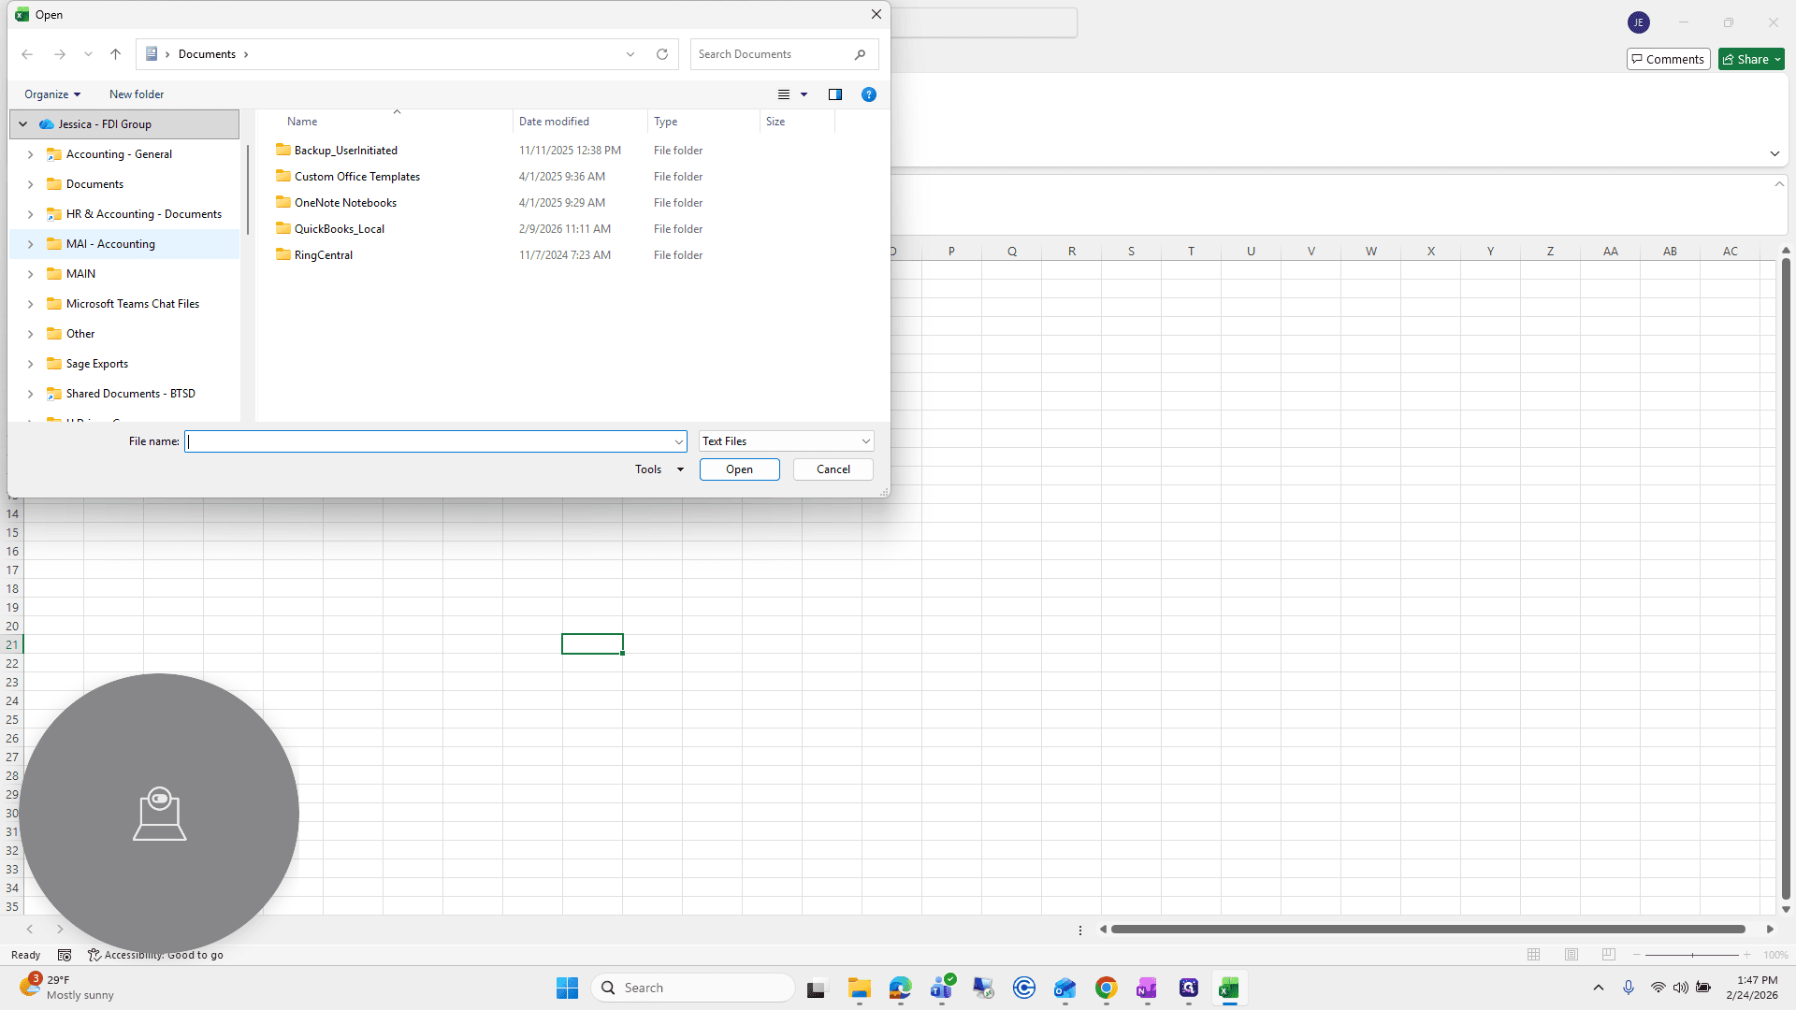This screenshot has height=1010, width=1796.
Task: Click the Open button in the dialog
Action: pyautogui.click(x=740, y=469)
